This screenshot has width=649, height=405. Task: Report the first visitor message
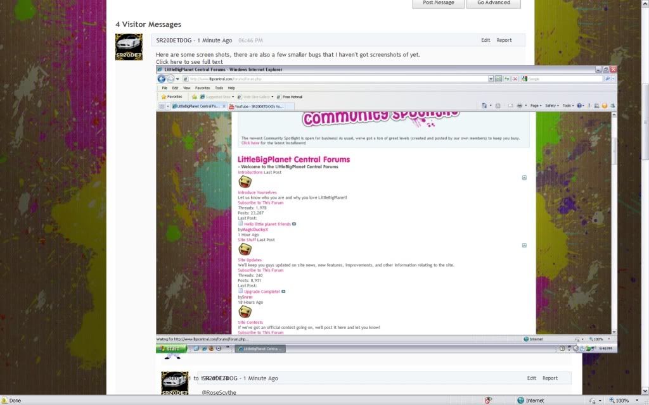click(x=504, y=40)
